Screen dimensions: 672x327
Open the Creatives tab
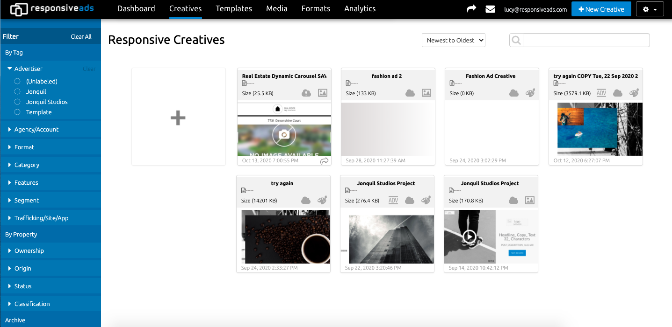(186, 9)
